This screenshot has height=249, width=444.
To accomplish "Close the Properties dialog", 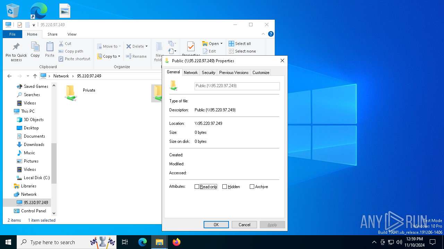I will tap(282, 61).
